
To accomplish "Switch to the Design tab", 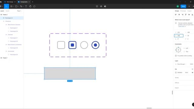I will (x=177, y=11).
